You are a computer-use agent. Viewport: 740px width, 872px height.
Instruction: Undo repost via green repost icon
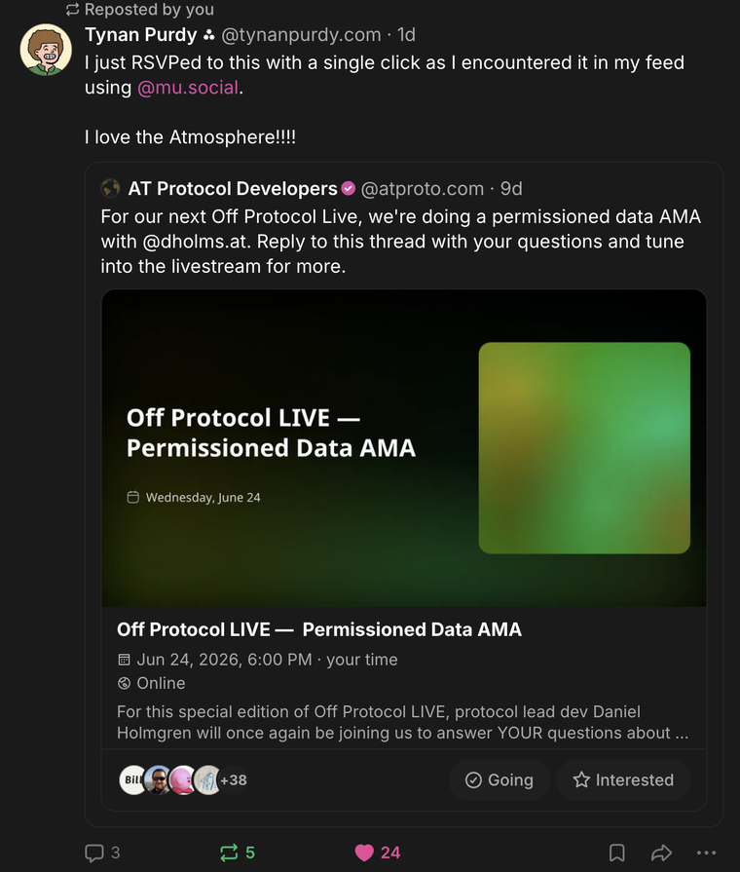point(229,853)
